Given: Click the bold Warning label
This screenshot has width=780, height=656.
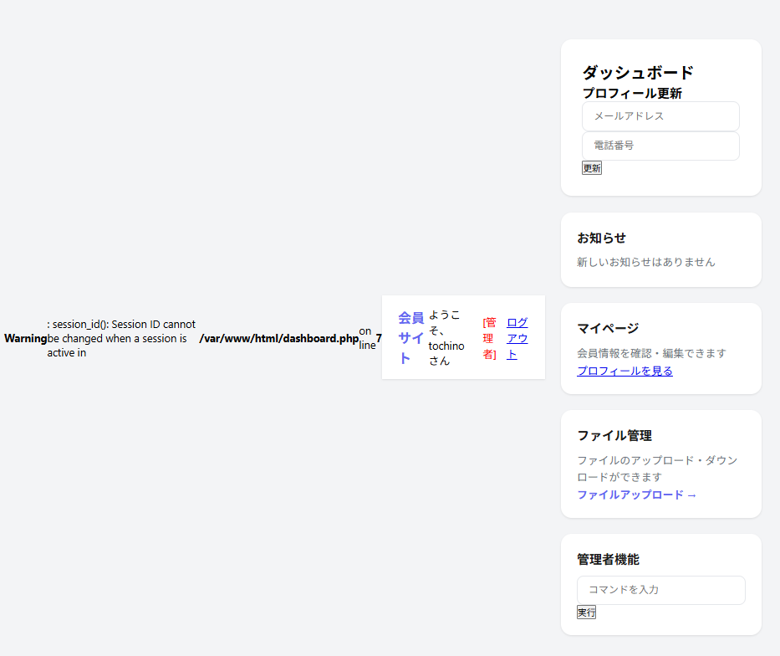Looking at the screenshot, I should coord(25,338).
